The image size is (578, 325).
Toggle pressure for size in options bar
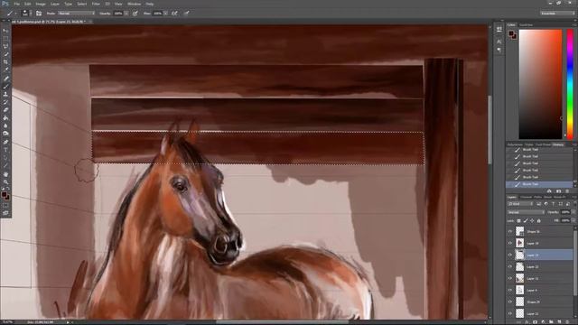(187, 14)
